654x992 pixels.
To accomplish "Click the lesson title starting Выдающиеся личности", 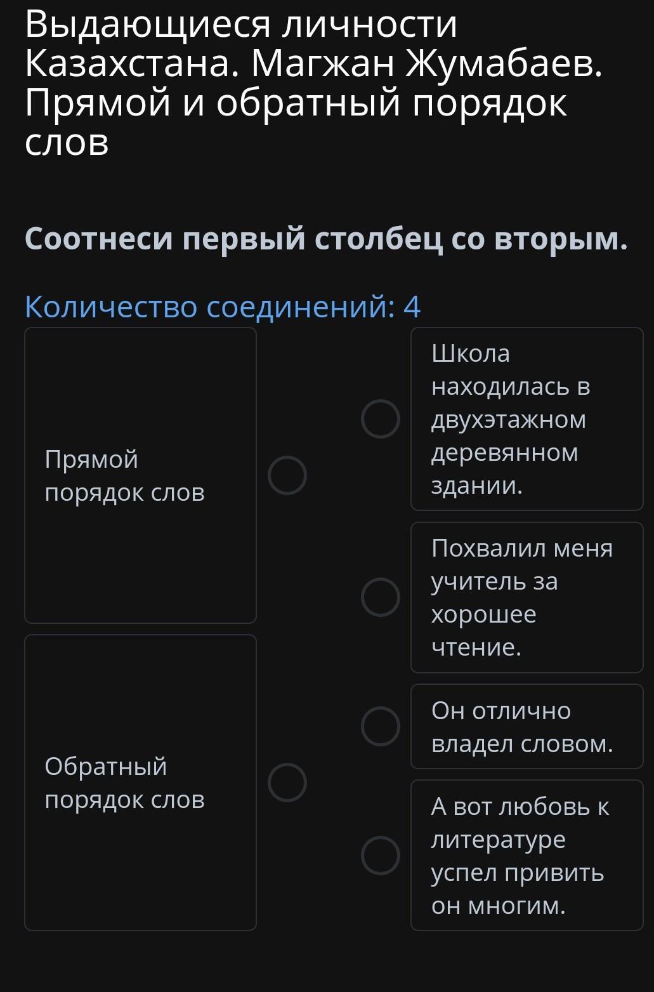I will click(241, 25).
